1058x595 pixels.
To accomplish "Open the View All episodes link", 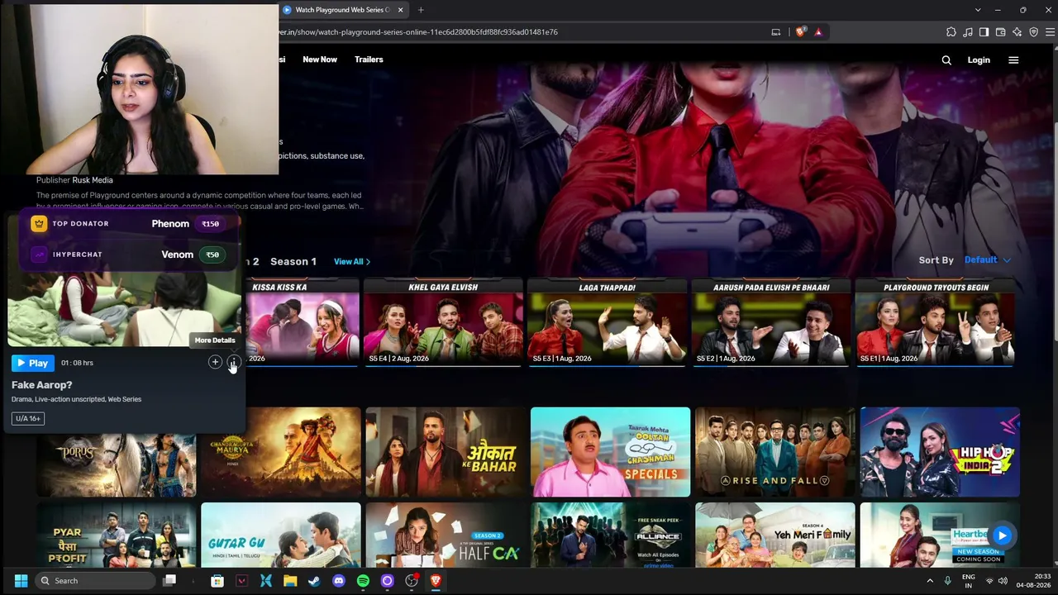I will (x=352, y=261).
